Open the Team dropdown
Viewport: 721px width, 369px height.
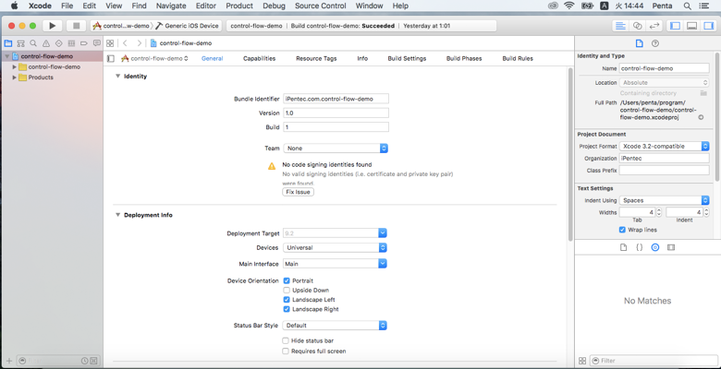click(336, 149)
